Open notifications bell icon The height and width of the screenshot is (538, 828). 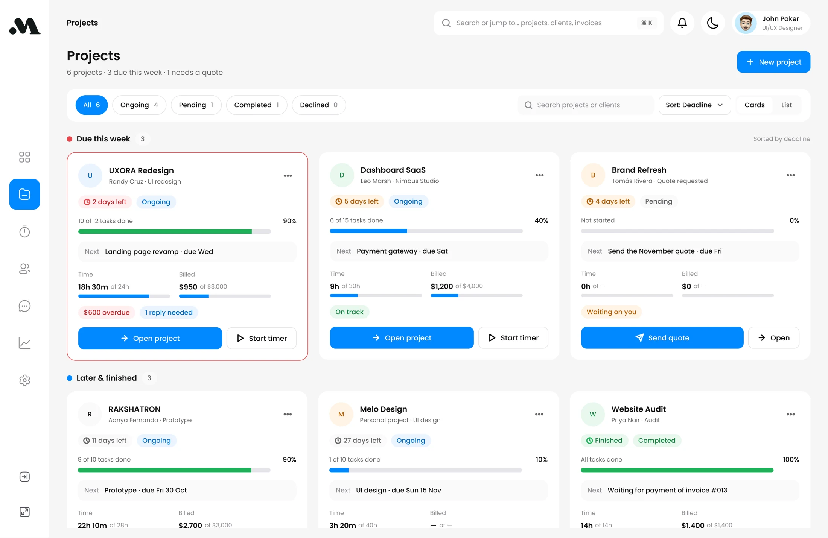(x=682, y=23)
